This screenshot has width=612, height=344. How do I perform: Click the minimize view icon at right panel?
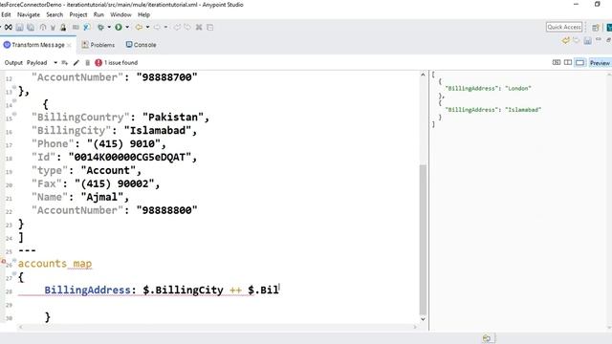click(x=599, y=39)
